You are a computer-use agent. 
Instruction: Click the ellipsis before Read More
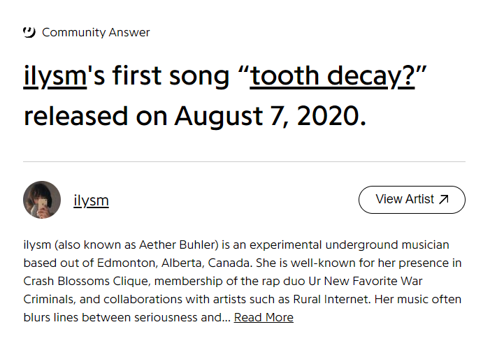(226, 317)
